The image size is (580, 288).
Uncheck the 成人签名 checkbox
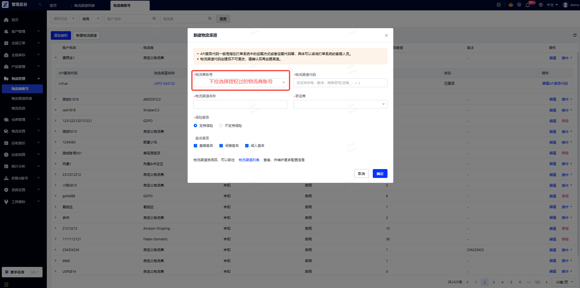pyautogui.click(x=247, y=146)
